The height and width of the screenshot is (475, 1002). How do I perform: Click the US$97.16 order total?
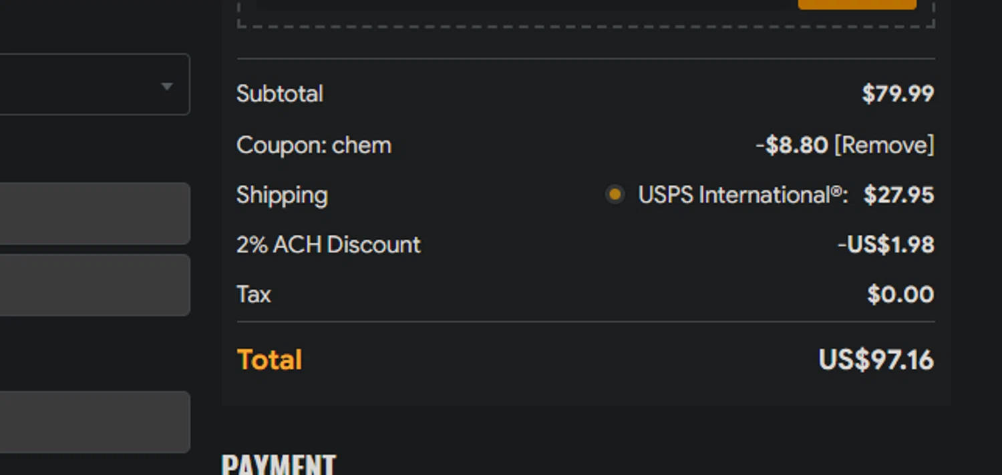(x=876, y=360)
